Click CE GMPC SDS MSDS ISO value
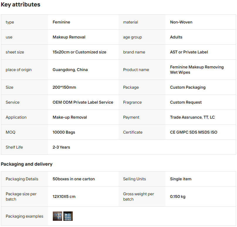 click(x=194, y=132)
